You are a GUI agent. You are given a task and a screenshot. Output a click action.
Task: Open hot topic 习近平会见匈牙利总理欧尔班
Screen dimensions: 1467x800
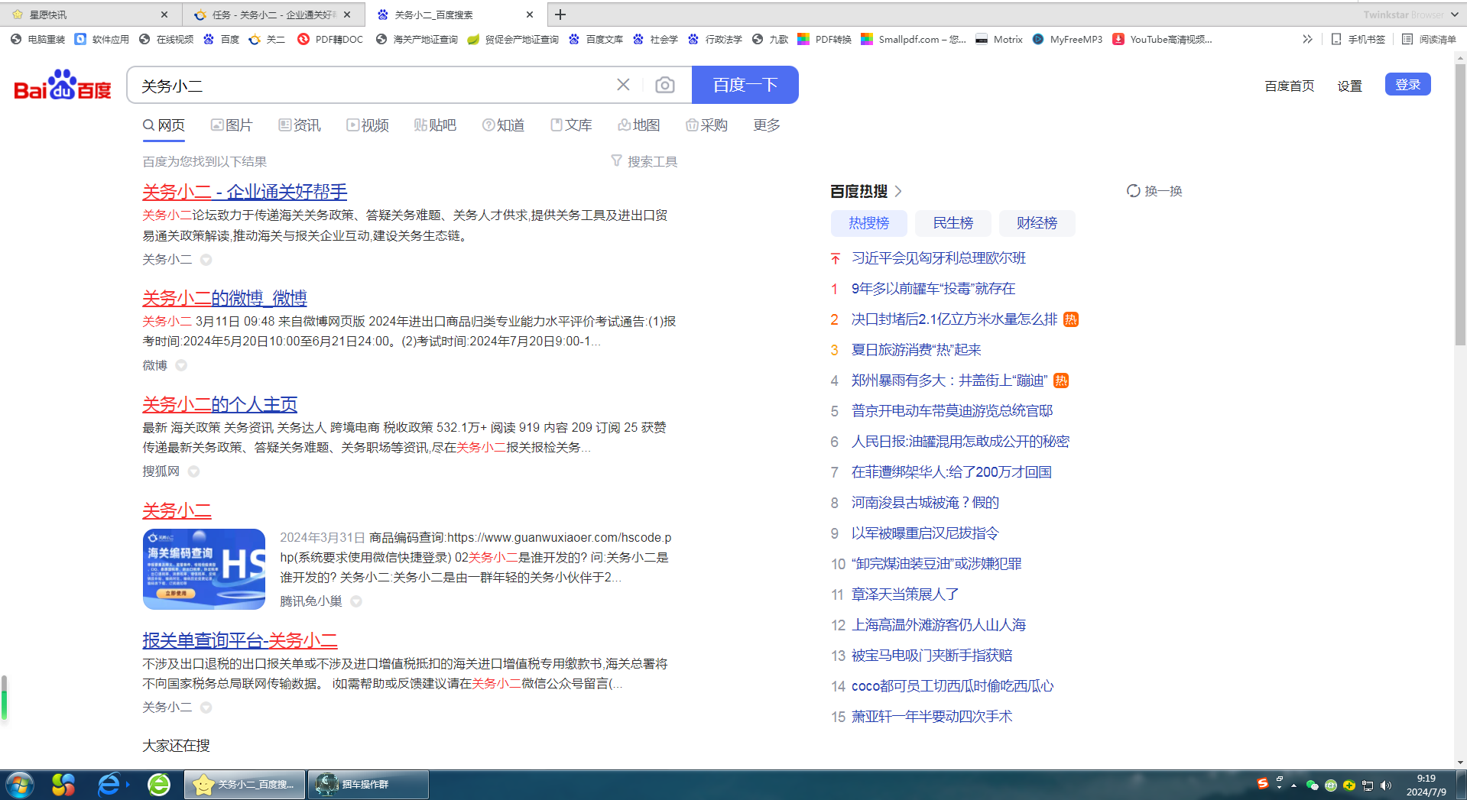(939, 258)
